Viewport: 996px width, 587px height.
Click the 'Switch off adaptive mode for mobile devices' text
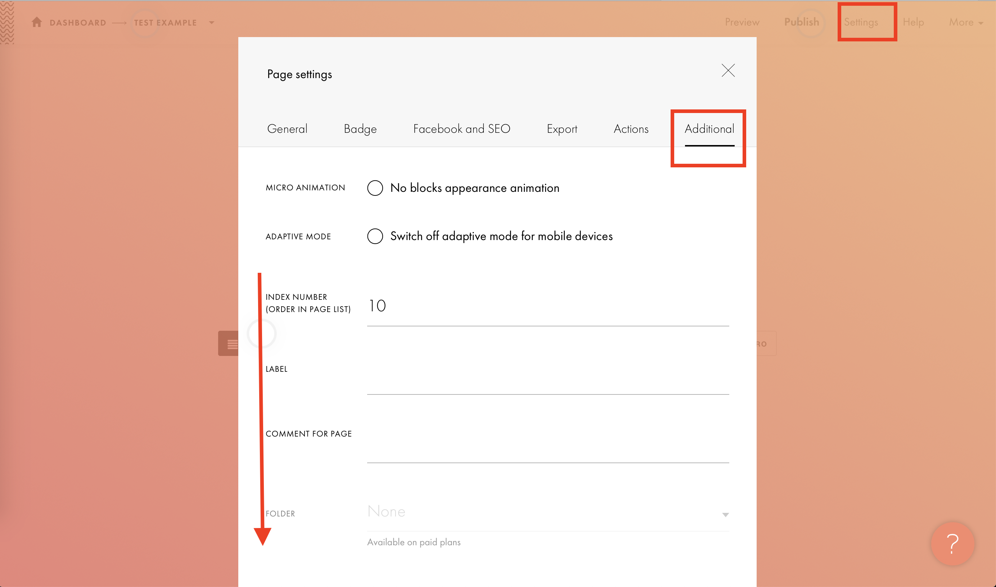[501, 236]
